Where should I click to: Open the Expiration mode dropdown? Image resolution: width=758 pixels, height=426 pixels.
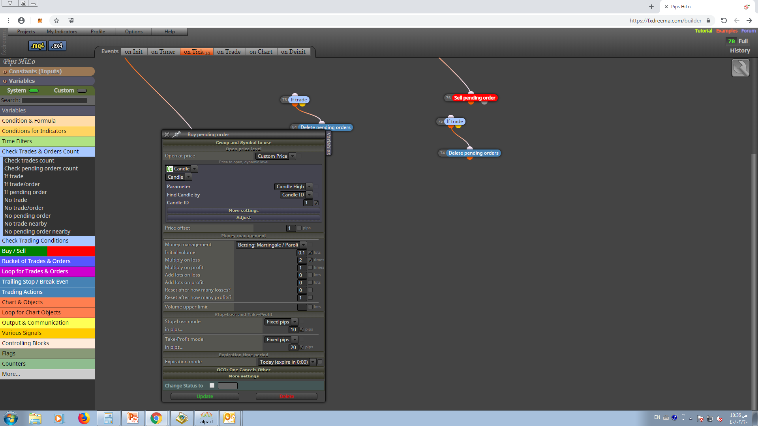coord(287,362)
